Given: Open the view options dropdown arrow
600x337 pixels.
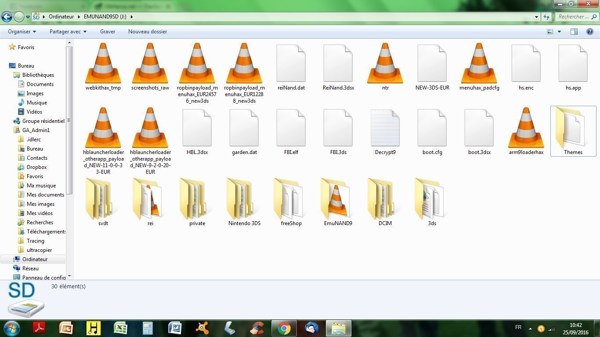Looking at the screenshot, I should point(559,32).
